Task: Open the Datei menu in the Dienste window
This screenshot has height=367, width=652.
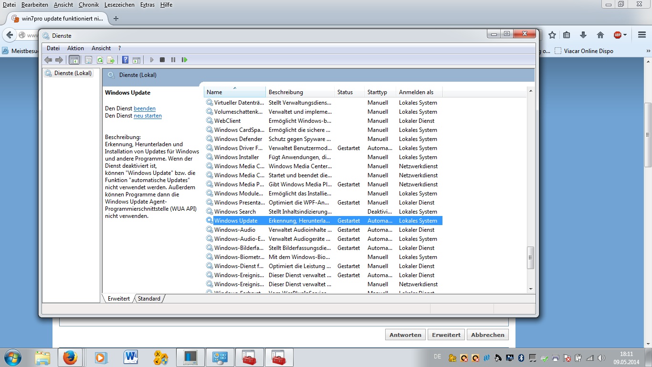Action: click(53, 48)
